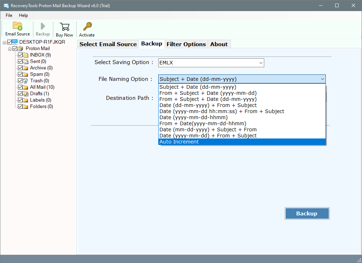The image size is (362, 263).
Task: Collapse the DESKTOP-R1FJKQR tree node
Action: pyautogui.click(x=4, y=43)
